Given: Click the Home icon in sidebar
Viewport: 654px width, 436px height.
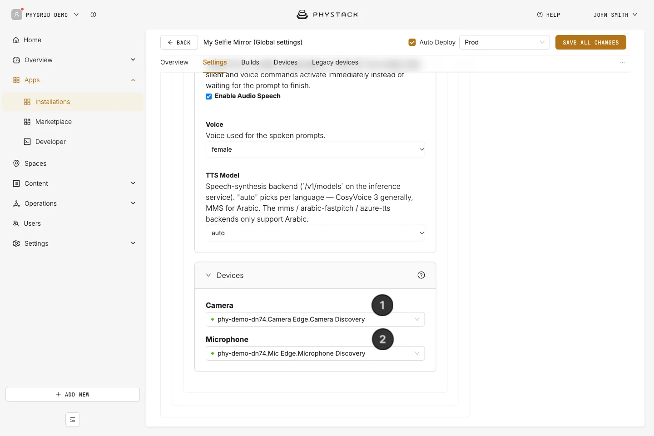Looking at the screenshot, I should (16, 40).
